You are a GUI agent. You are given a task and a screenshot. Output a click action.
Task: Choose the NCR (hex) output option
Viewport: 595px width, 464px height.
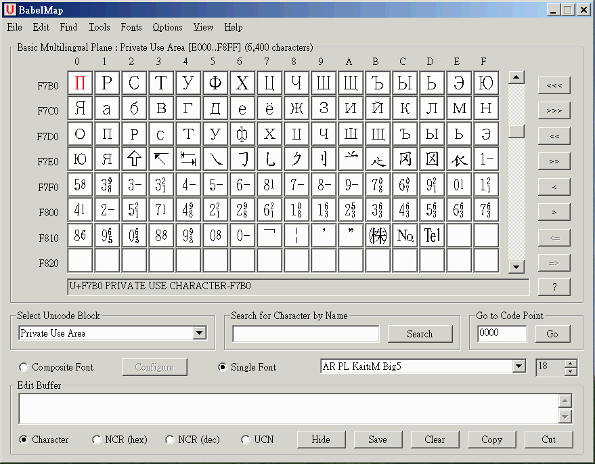point(97,440)
